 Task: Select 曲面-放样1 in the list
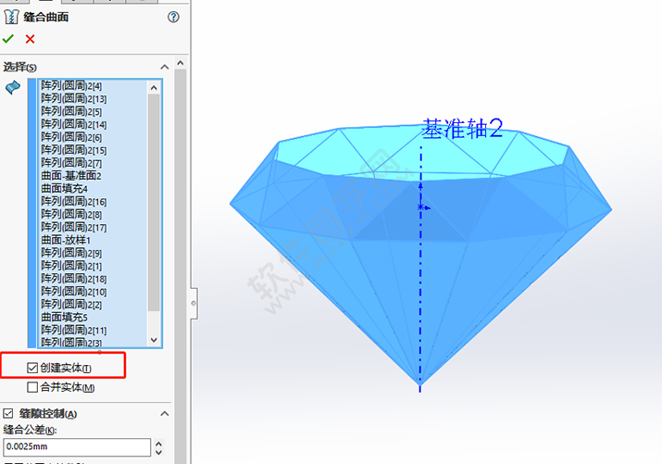[66, 240]
